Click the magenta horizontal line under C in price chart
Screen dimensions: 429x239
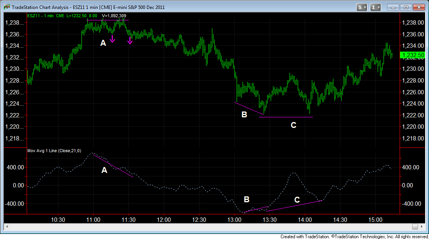tap(286, 117)
